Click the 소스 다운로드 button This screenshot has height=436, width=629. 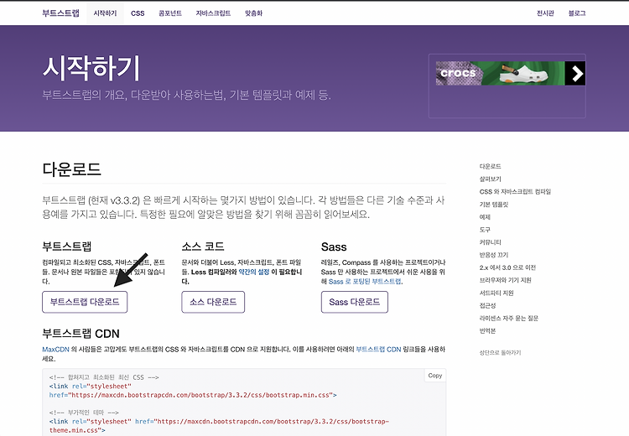(213, 302)
